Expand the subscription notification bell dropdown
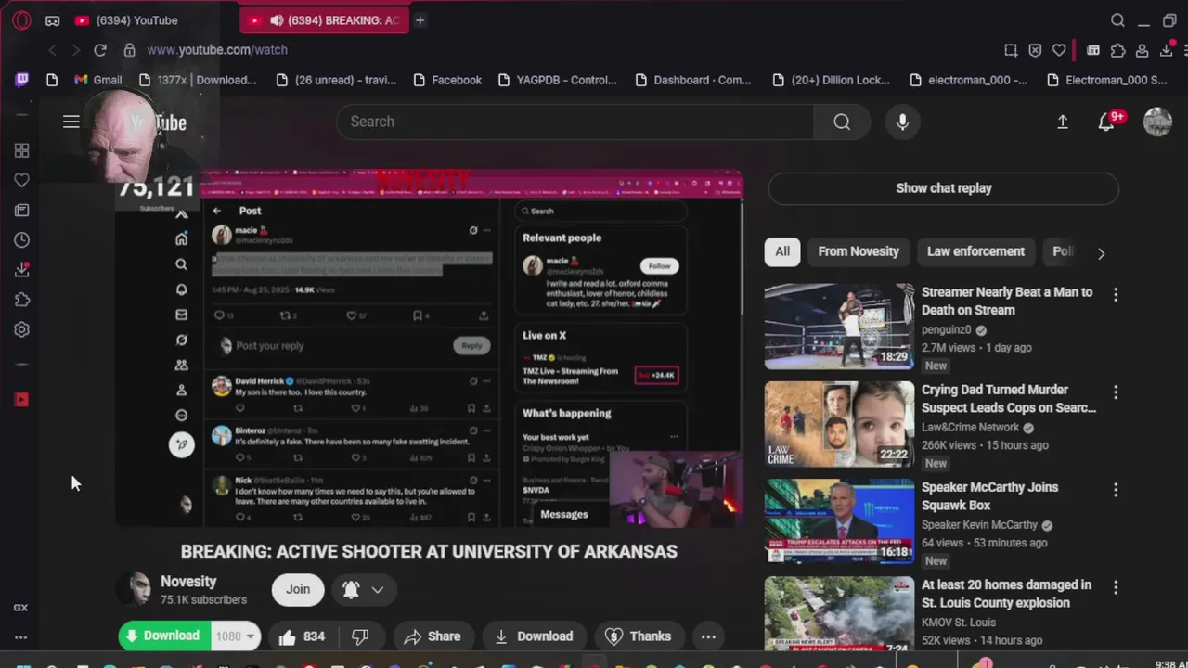1188x668 pixels. point(364,589)
